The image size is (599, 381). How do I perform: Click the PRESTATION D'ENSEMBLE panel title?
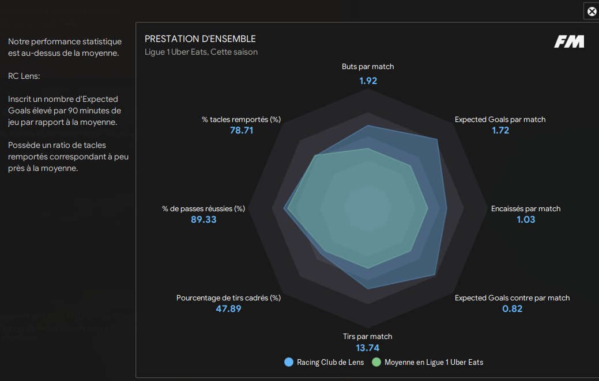pyautogui.click(x=200, y=39)
